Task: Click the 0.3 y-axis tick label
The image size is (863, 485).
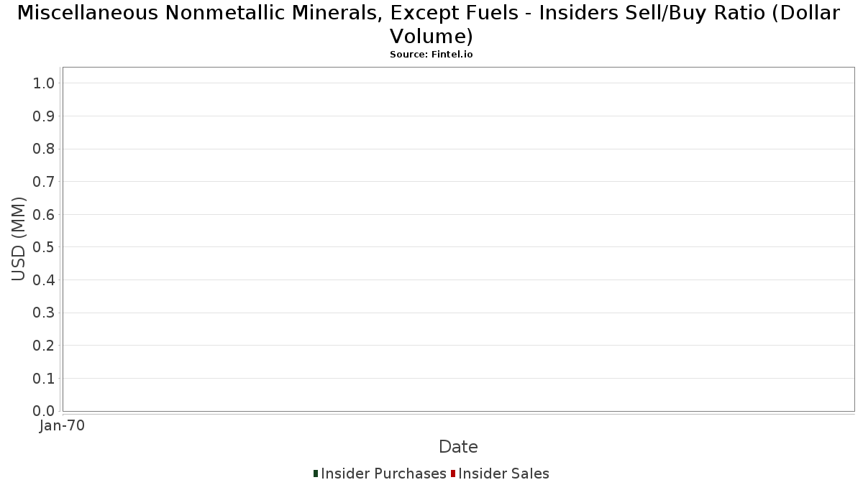Action: click(44, 313)
